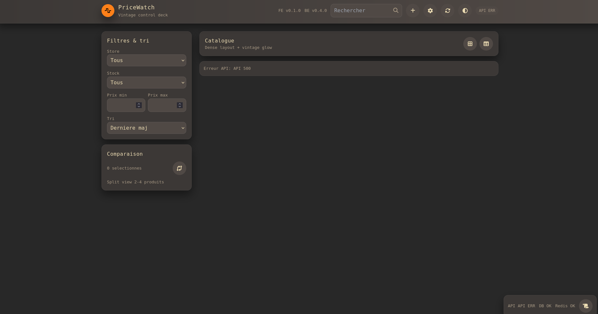Screen dimensions: 598x314
Task: Open the Tri sort dropdown
Action: (147, 128)
